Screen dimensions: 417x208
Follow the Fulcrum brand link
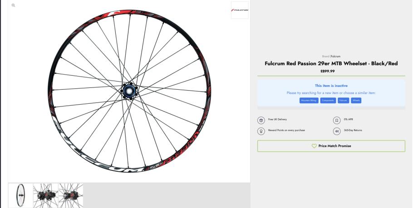[x=336, y=56]
